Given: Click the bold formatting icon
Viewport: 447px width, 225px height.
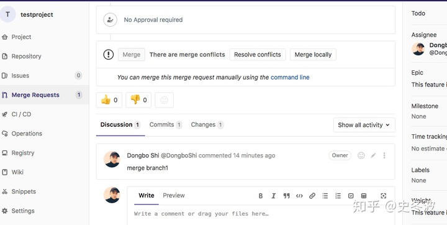Looking at the screenshot, I should 261,196.
